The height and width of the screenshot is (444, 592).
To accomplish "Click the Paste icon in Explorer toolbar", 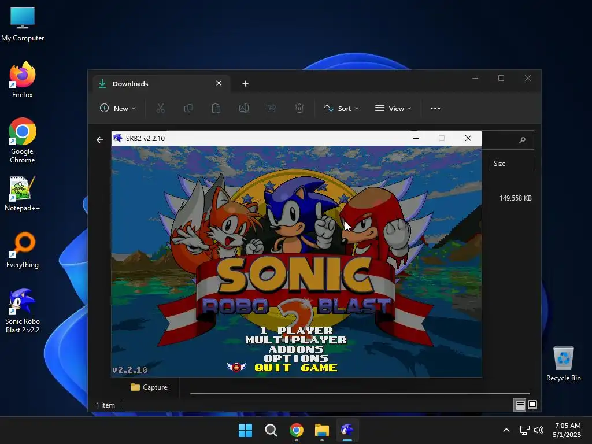I will pyautogui.click(x=216, y=108).
